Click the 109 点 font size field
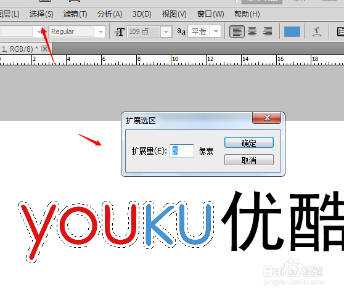Image resolution: width=344 pixels, height=294 pixels. (144, 32)
